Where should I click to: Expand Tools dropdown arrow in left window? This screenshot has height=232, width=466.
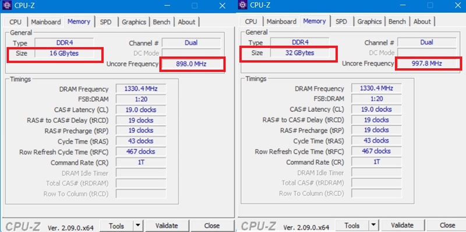pyautogui.click(x=138, y=226)
